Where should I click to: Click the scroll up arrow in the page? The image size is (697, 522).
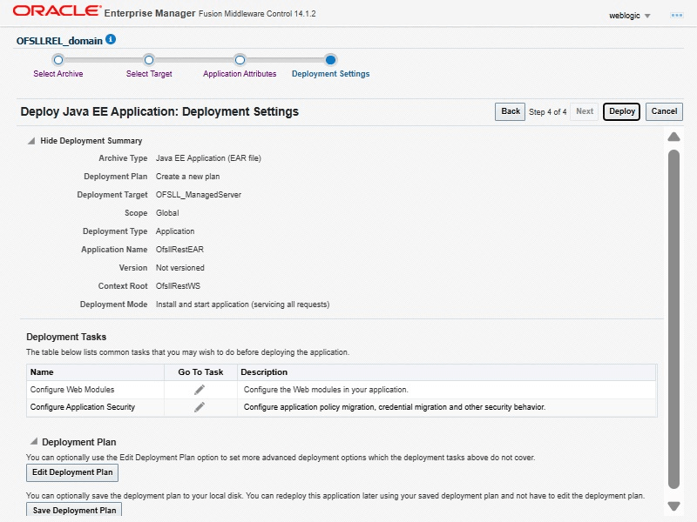click(673, 137)
